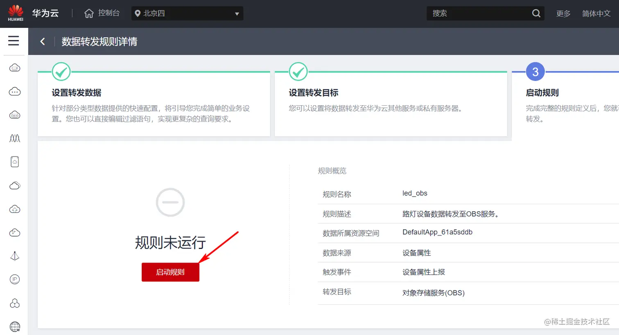Click the 设置转发数据 step checkmark
This screenshot has width=619, height=335.
pyautogui.click(x=61, y=72)
